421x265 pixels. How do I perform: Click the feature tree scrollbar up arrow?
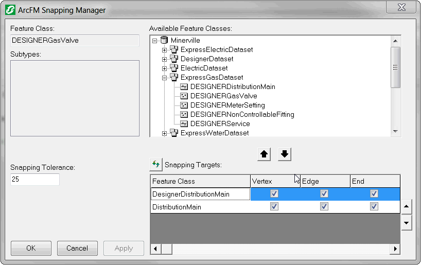(x=395, y=41)
